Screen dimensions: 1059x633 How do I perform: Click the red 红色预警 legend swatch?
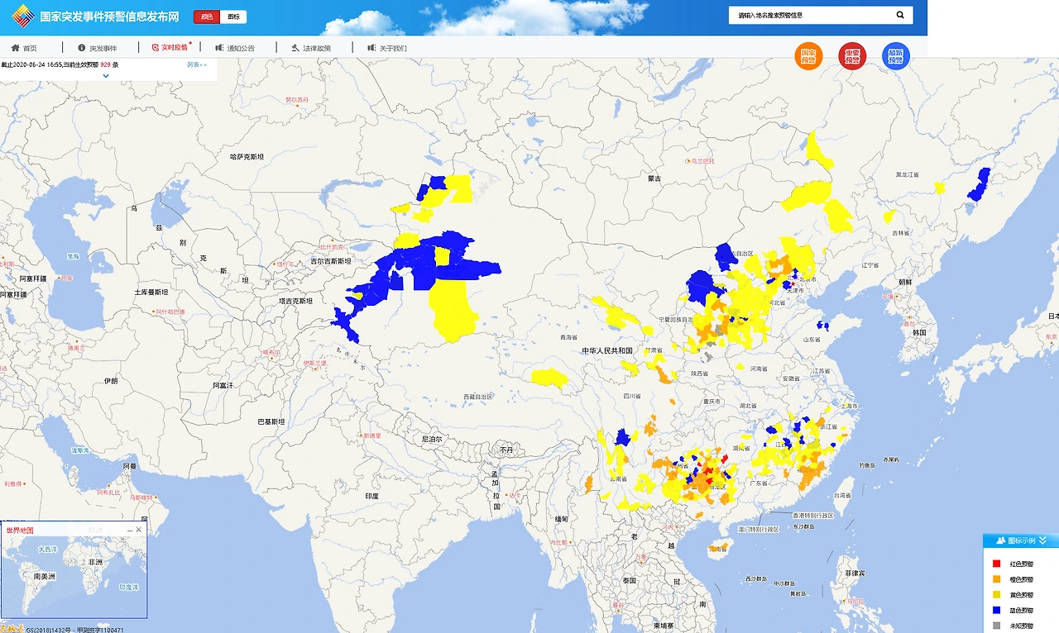(x=996, y=564)
